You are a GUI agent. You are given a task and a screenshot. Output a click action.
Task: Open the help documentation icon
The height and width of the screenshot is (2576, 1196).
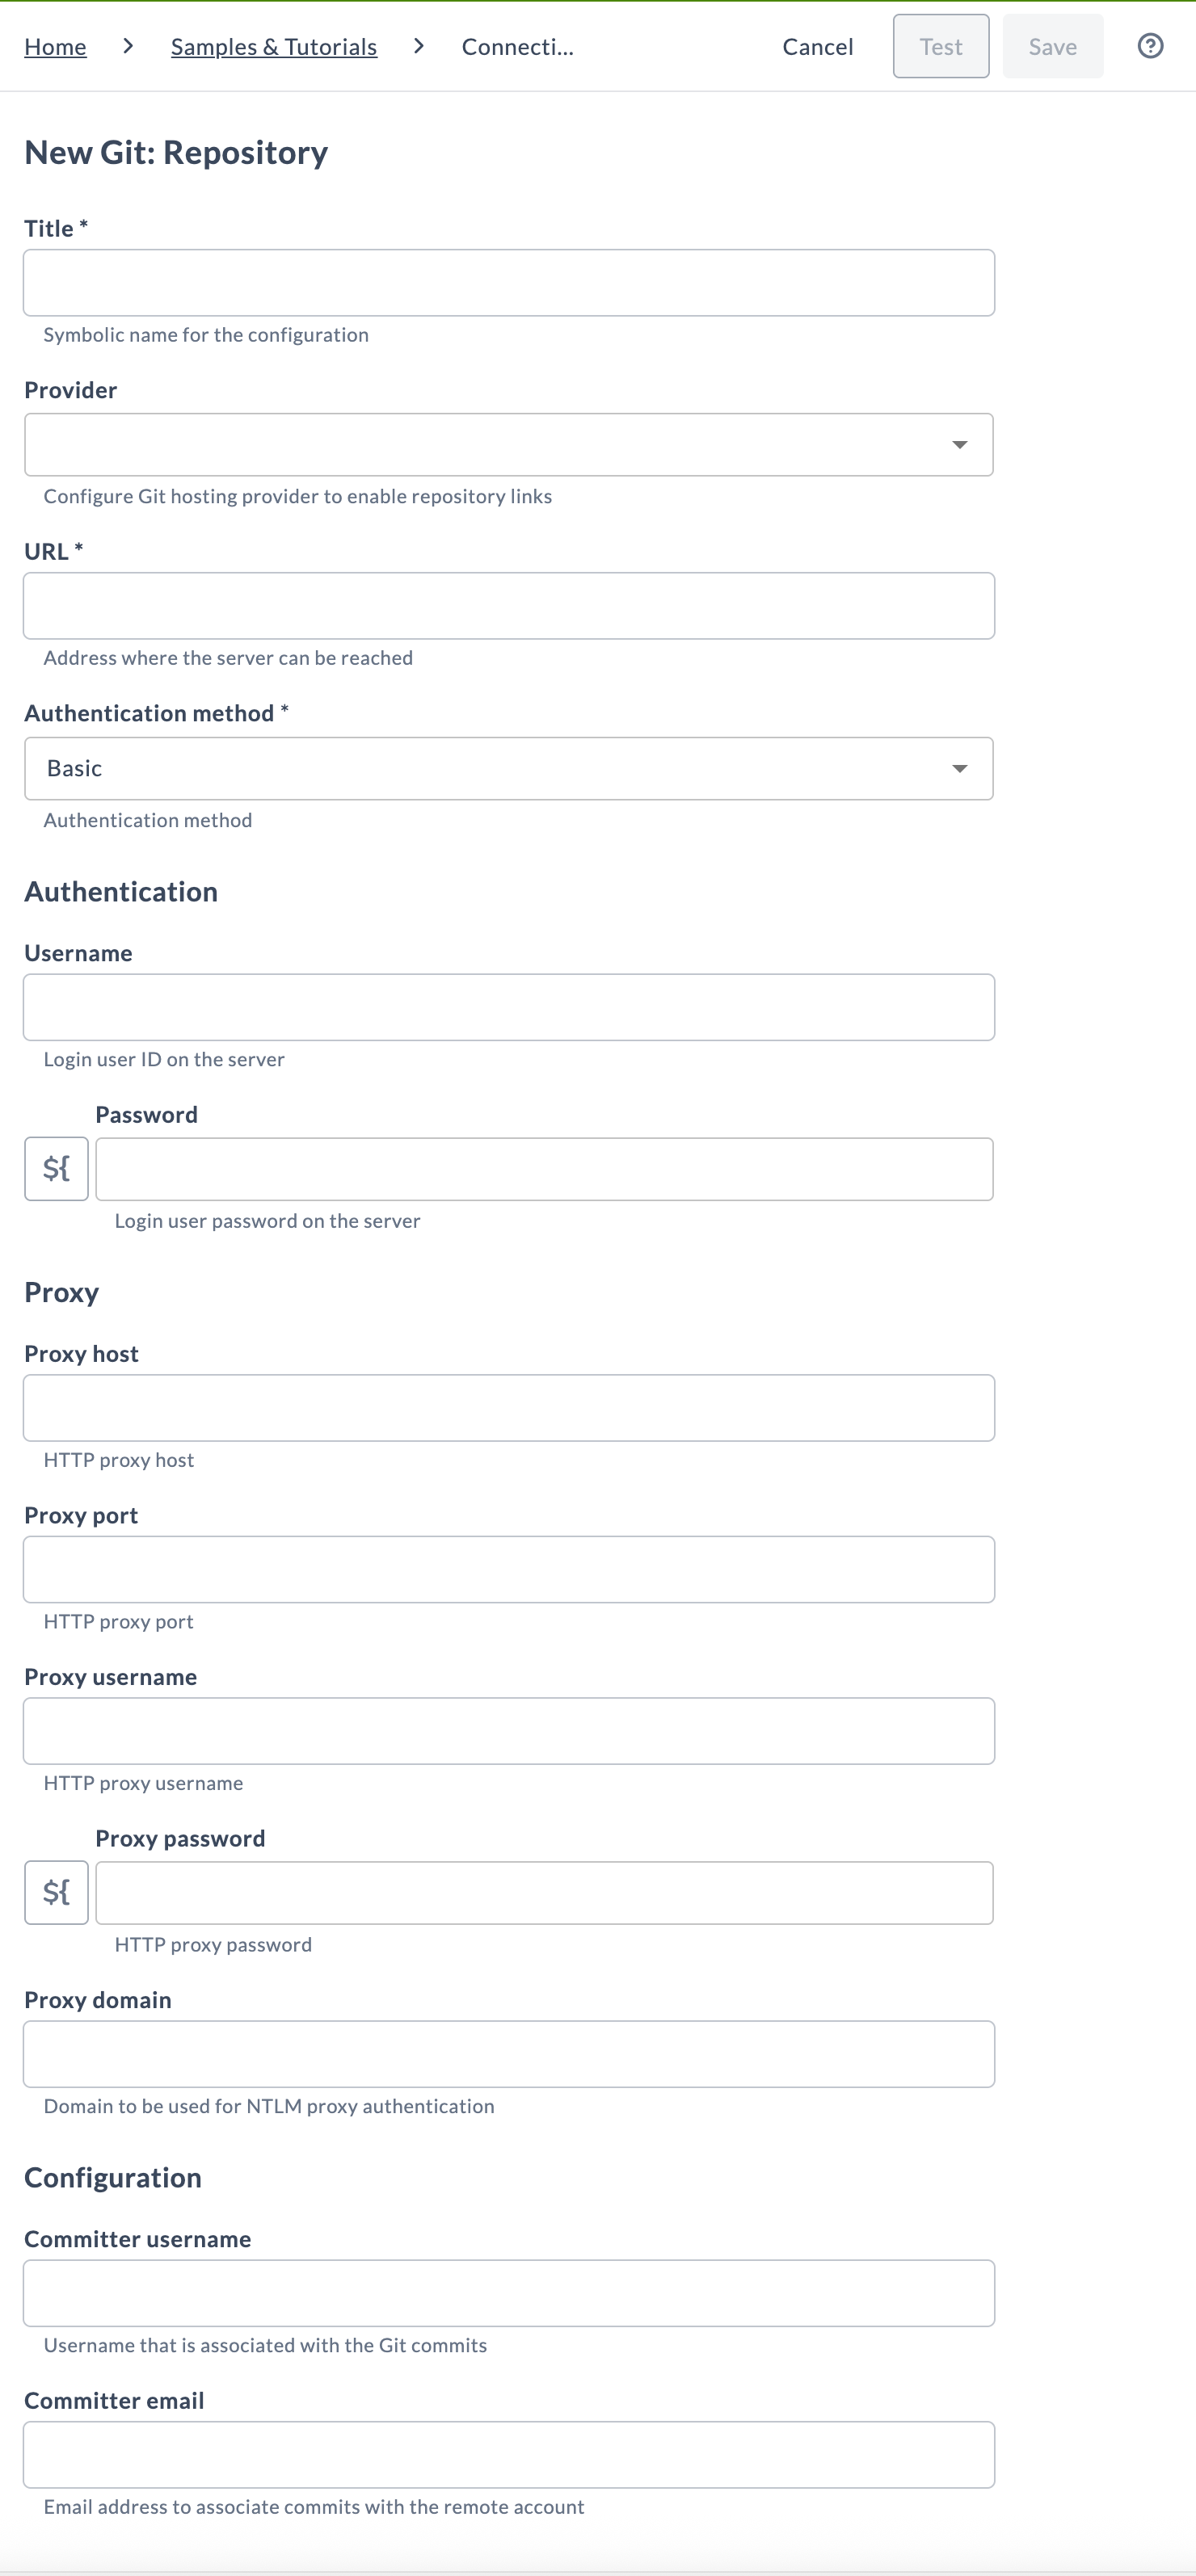pyautogui.click(x=1150, y=46)
